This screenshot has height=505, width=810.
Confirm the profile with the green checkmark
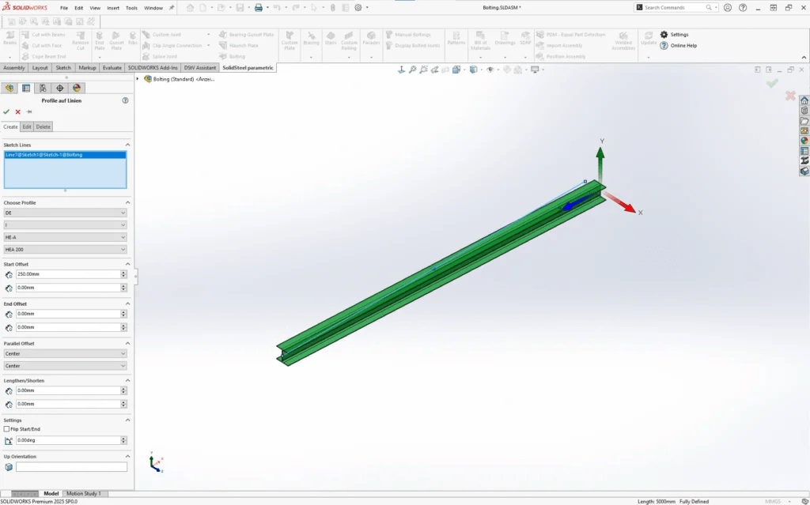(6, 111)
